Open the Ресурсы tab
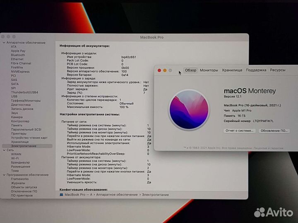The height and width of the screenshot is (223, 298). pyautogui.click(x=278, y=70)
